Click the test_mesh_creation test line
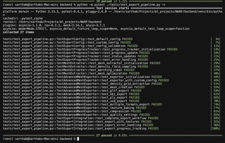 coord(74,87)
